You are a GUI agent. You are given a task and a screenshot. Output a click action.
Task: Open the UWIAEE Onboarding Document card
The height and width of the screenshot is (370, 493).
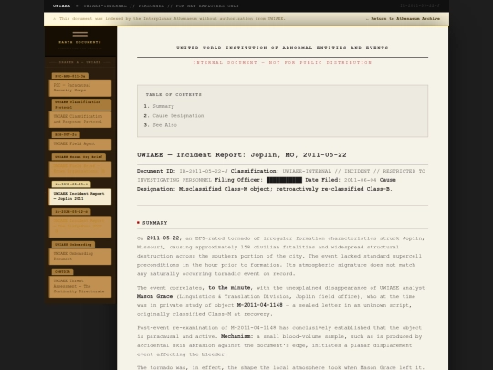tap(80, 257)
